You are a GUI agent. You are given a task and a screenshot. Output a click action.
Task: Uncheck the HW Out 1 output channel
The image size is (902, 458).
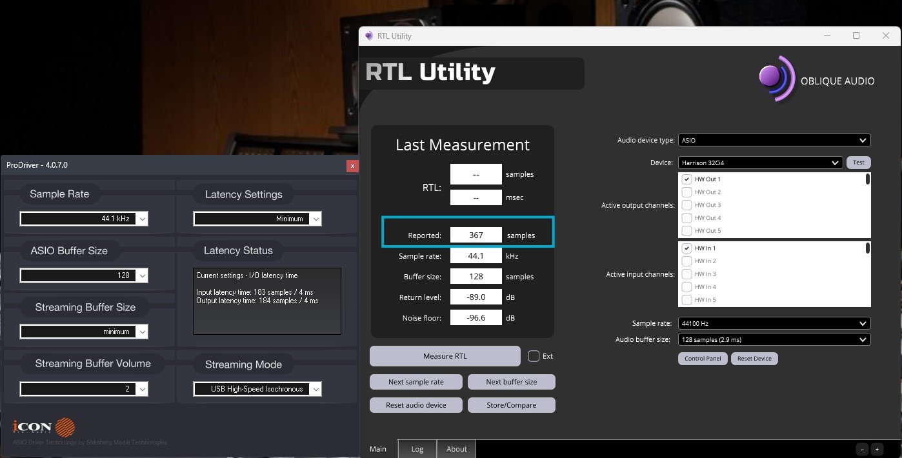pyautogui.click(x=687, y=179)
